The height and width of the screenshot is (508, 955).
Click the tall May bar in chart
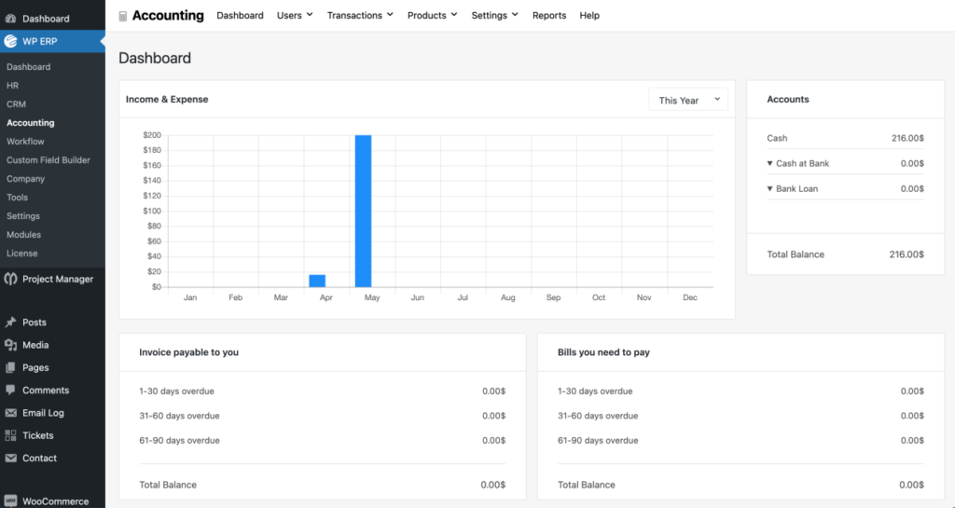[x=363, y=211]
